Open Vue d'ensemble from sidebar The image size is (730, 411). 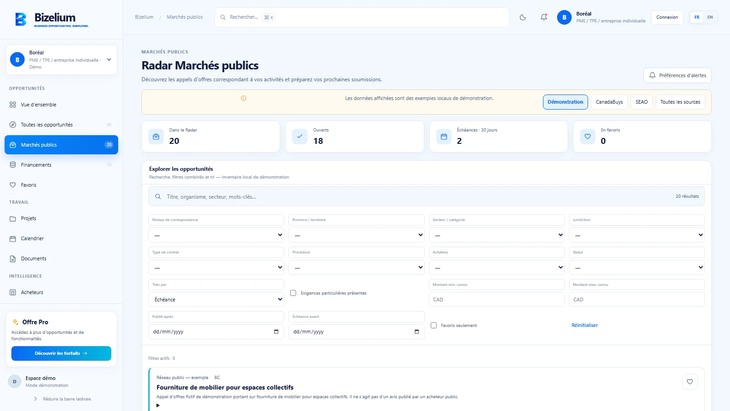(x=61, y=105)
